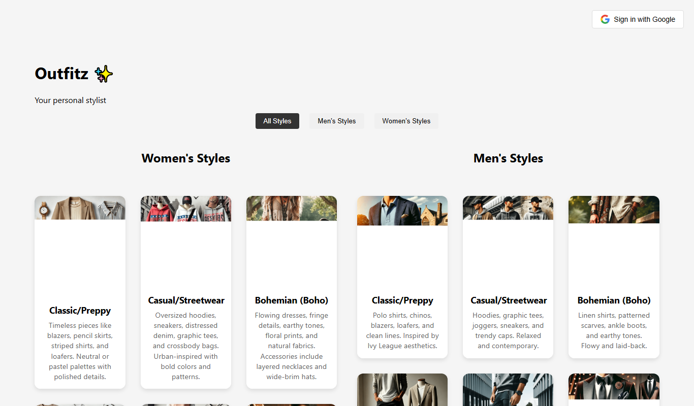Click the 'Polo shirts, chinos' description text
This screenshot has width=694, height=406.
coord(402,330)
